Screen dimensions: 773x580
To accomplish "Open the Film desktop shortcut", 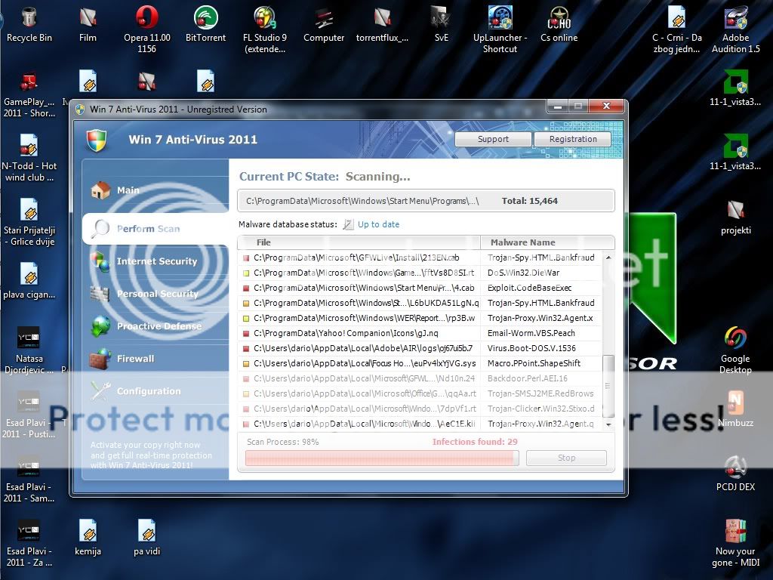I will coord(88,25).
